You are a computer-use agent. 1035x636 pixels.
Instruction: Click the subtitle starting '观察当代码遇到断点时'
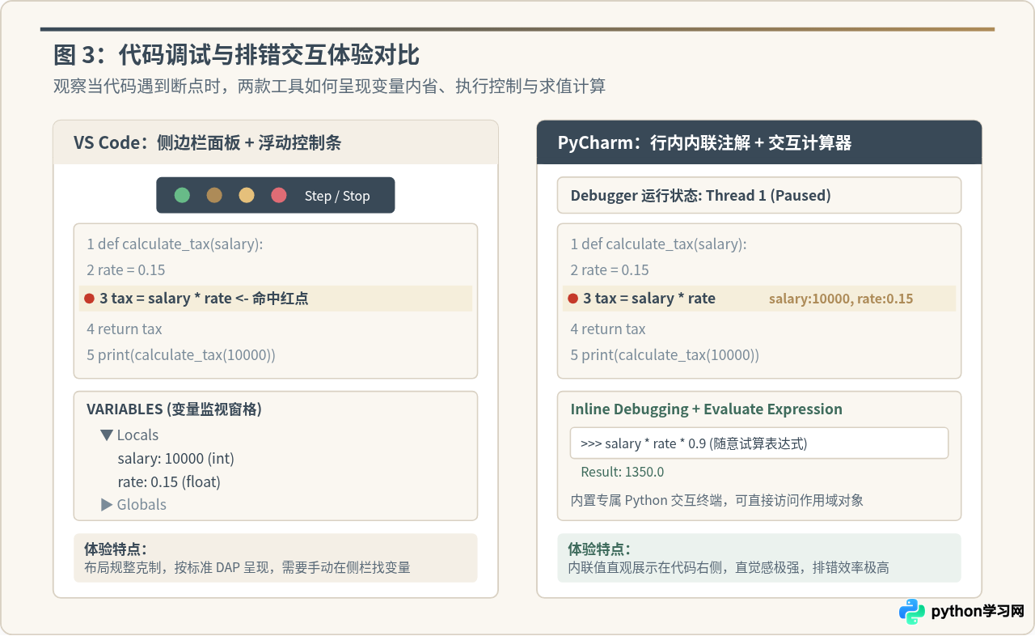[329, 86]
